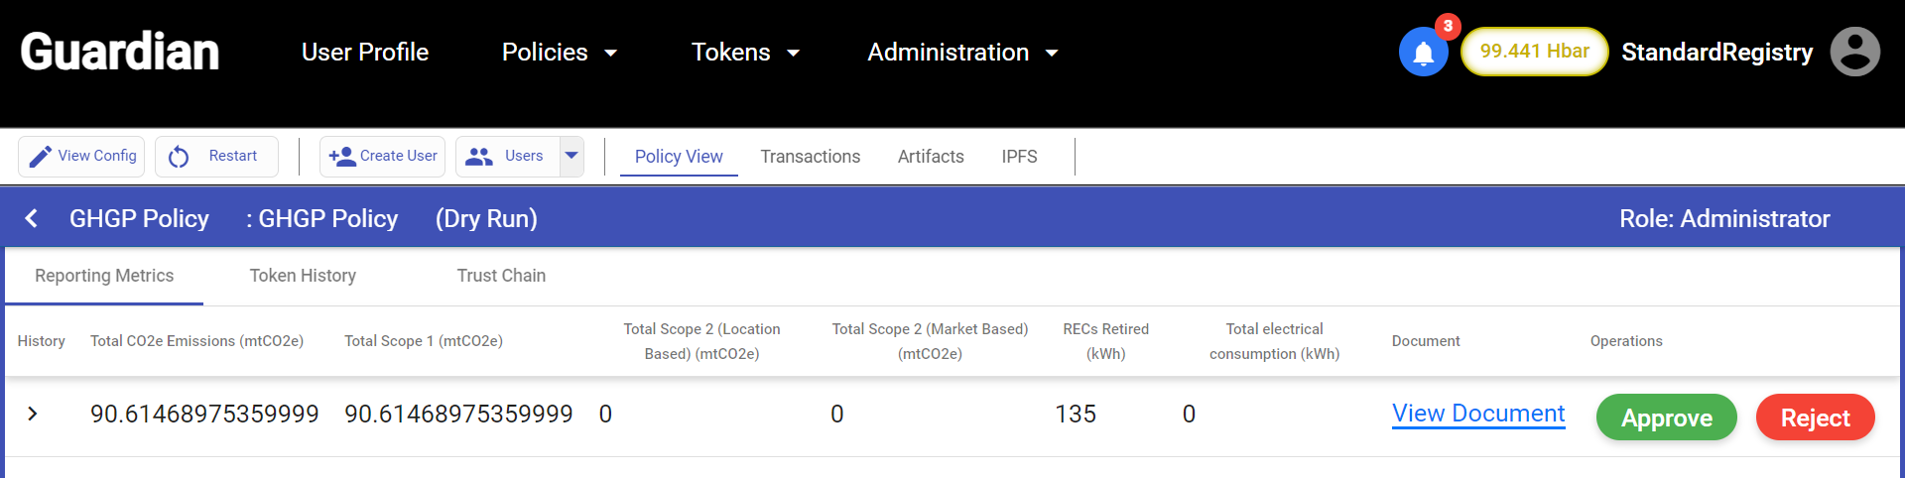The height and width of the screenshot is (478, 1905).
Task: Click the 99.441 Hbar balance badge
Action: (x=1534, y=52)
